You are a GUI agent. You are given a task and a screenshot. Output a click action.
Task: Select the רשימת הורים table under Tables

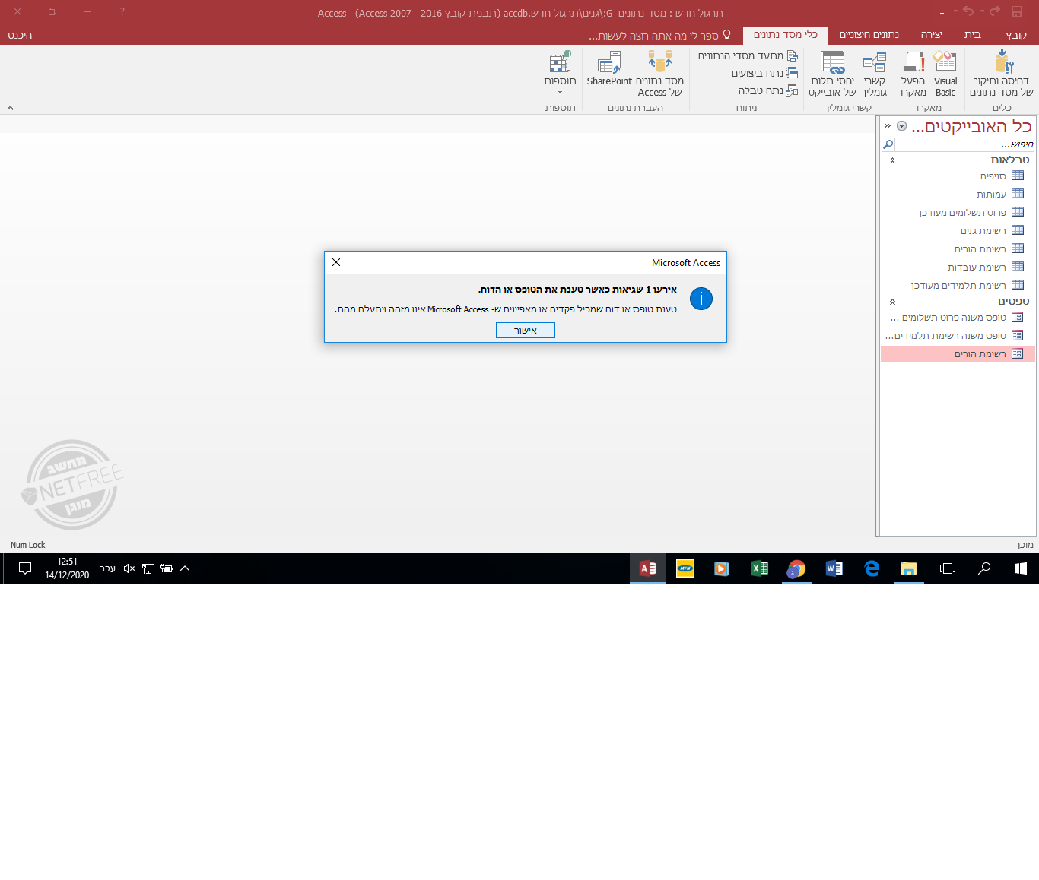tap(958, 248)
